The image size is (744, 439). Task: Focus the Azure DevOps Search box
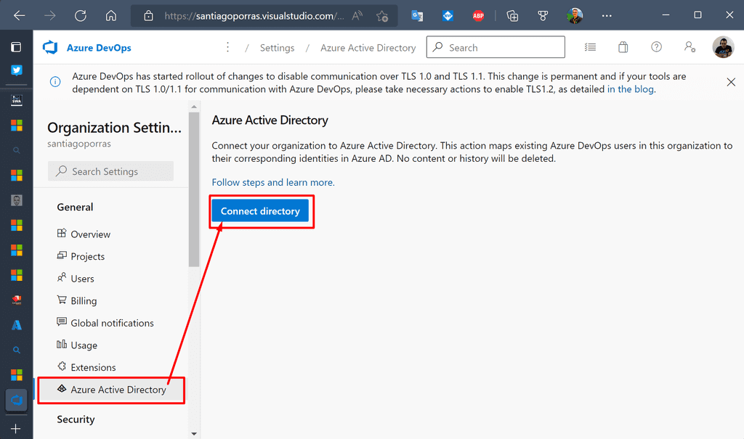tap(496, 47)
